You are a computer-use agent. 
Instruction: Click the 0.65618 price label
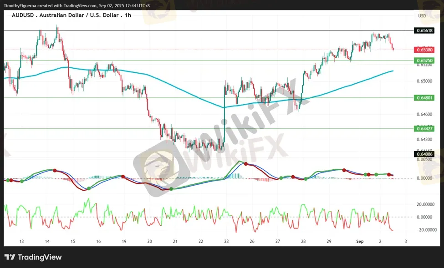coord(424,30)
